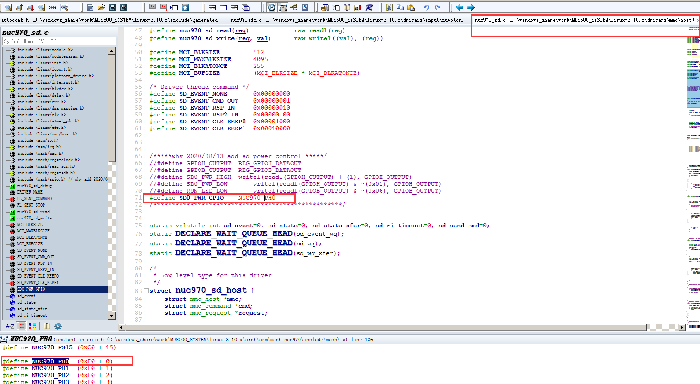
Task: Click the editor horizontal scroll right arrow
Action: coord(682,328)
